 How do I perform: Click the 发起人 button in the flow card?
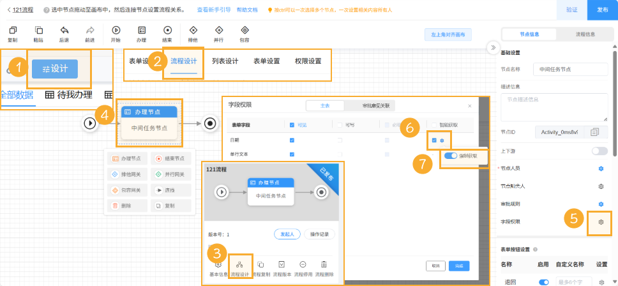point(287,234)
